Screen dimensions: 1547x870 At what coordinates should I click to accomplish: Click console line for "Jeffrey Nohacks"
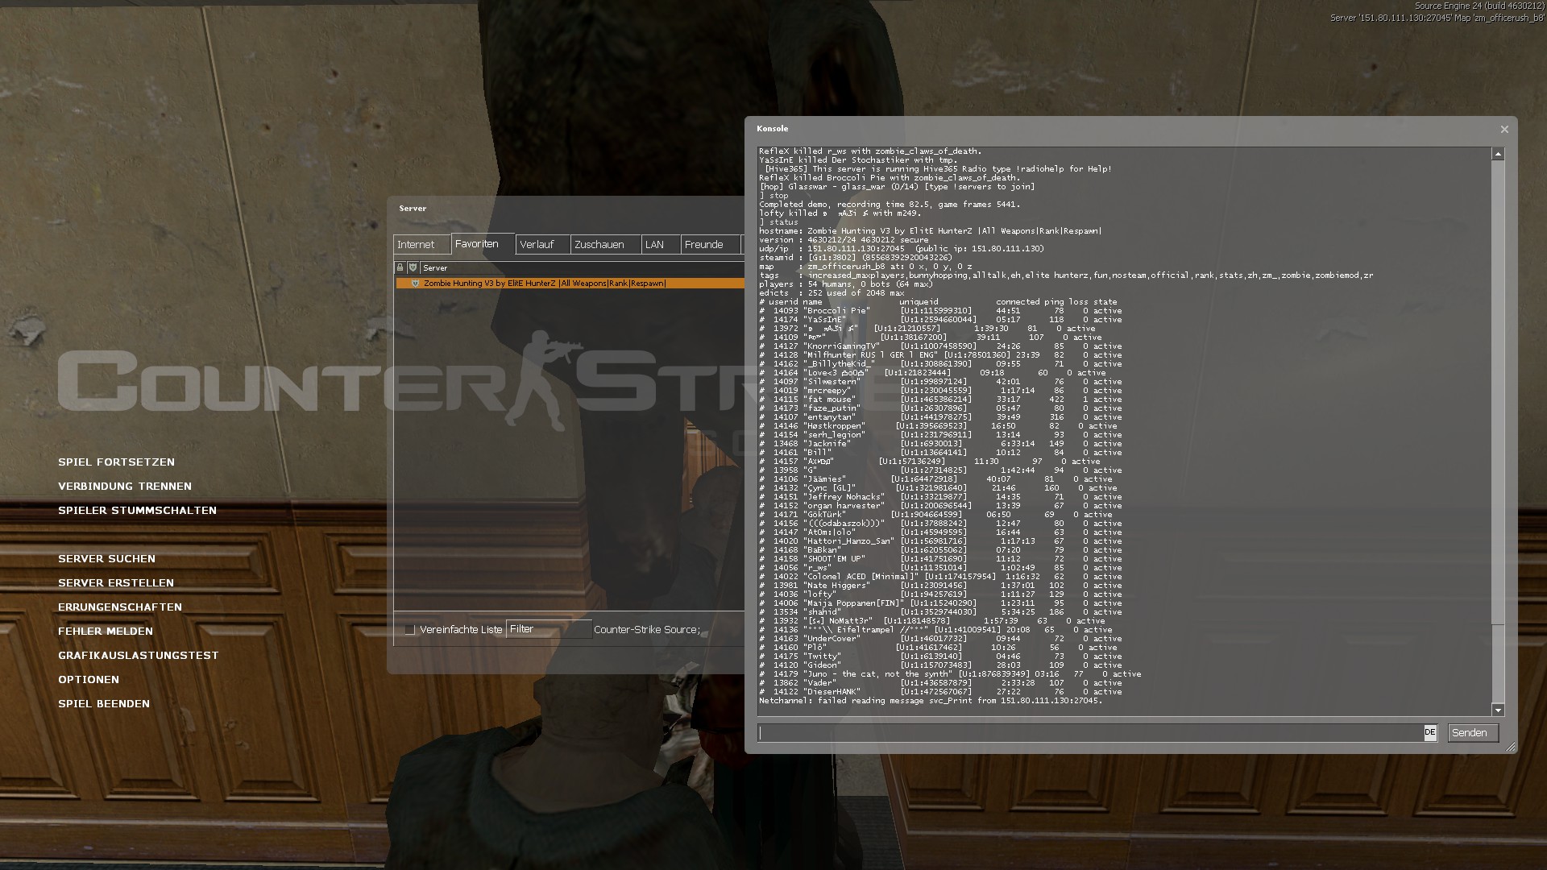(x=940, y=497)
